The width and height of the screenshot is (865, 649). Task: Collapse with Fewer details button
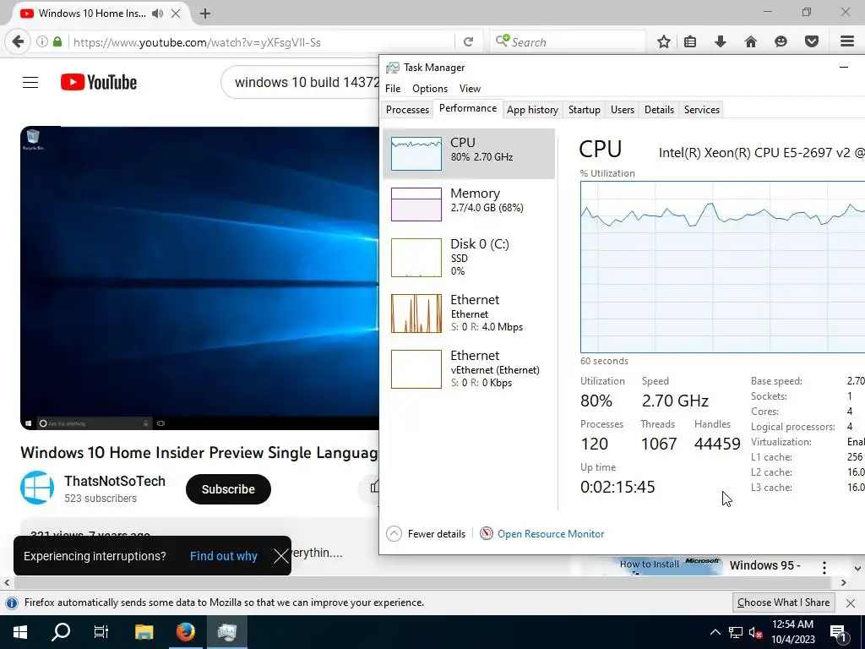coord(426,534)
